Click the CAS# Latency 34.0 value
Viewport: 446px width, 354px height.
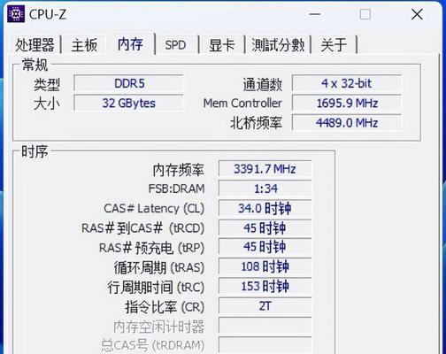click(265, 208)
